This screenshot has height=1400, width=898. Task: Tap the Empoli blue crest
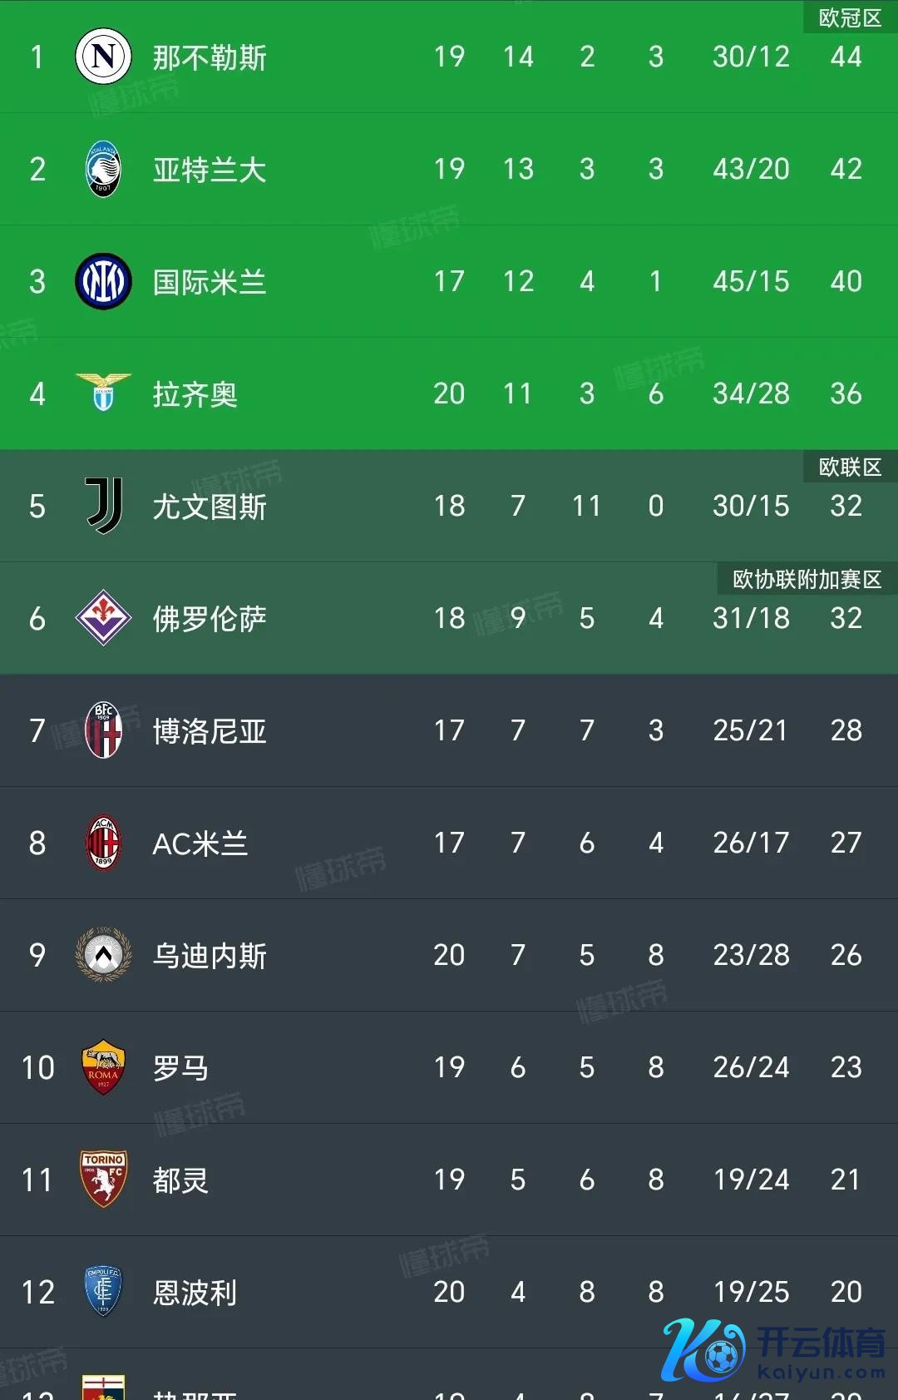point(103,1291)
